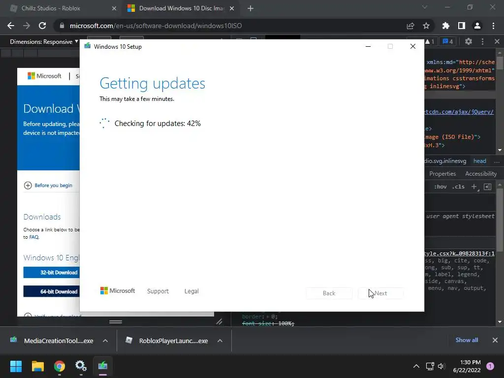Open DevTools more options menu
Image resolution: width=504 pixels, height=378 pixels.
[x=482, y=41]
